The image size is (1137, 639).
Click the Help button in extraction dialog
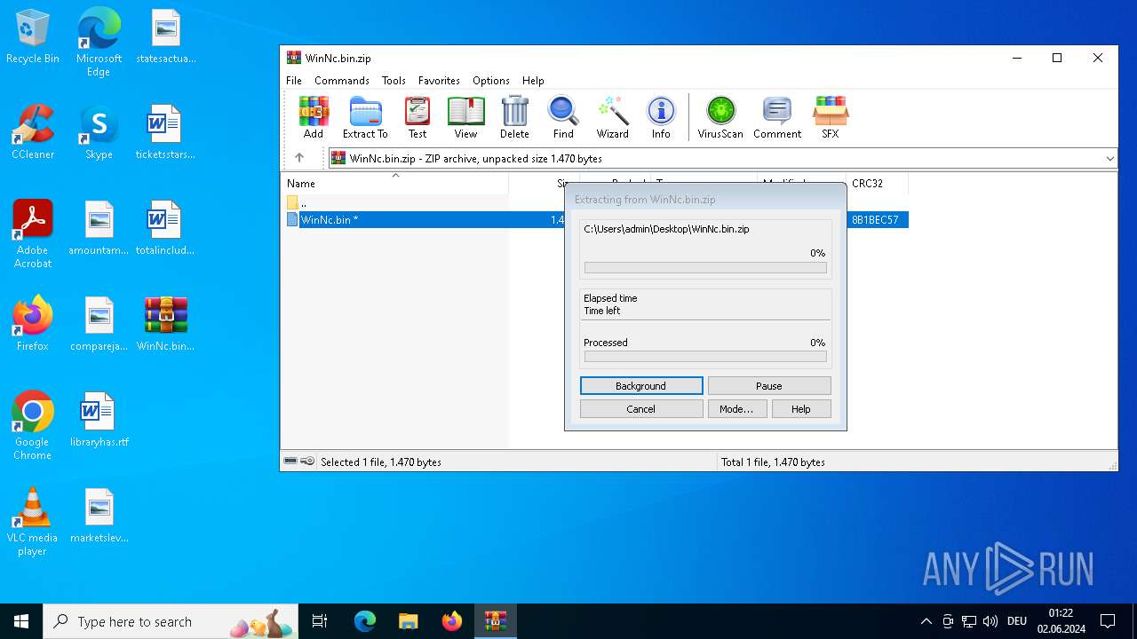point(801,409)
